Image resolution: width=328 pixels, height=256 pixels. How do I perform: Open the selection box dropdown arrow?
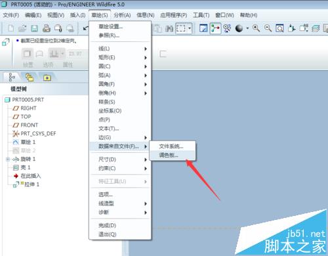coord(190,28)
